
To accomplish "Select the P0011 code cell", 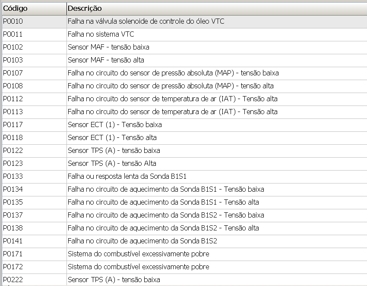I will pyautogui.click(x=13, y=34).
